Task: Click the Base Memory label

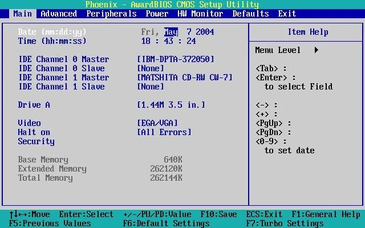Action: (x=43, y=160)
